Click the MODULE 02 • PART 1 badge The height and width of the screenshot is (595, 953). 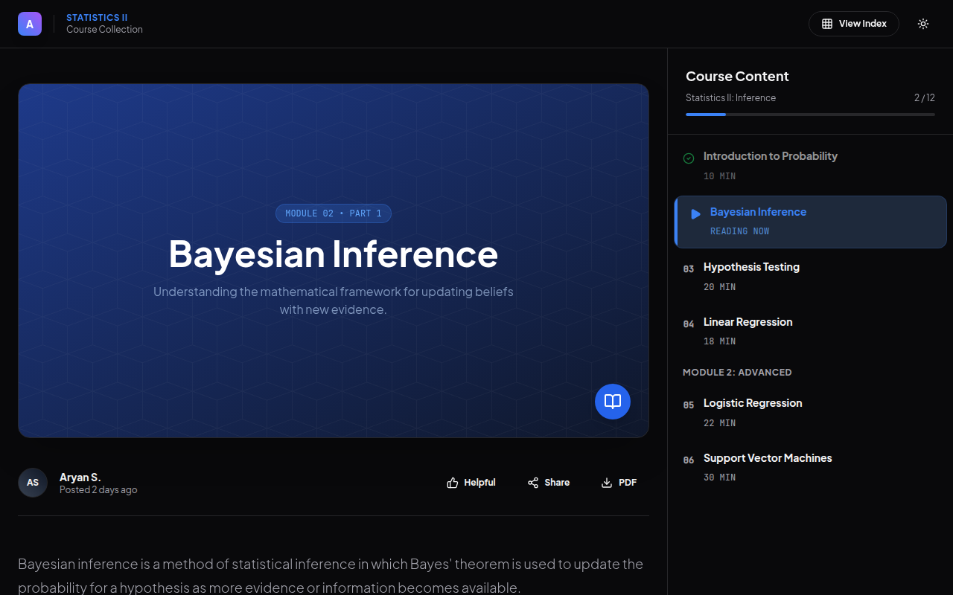[x=334, y=213]
